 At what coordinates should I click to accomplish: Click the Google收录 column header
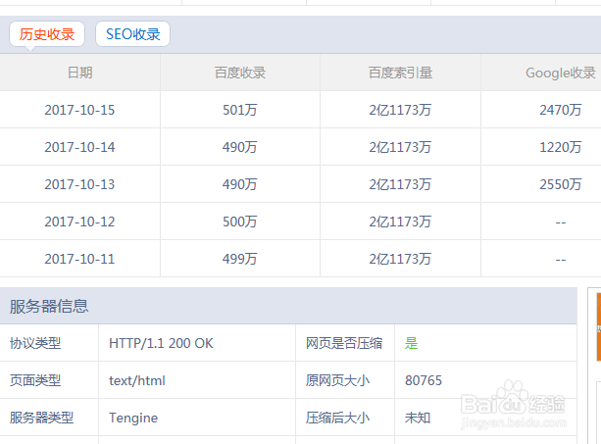tap(560, 73)
